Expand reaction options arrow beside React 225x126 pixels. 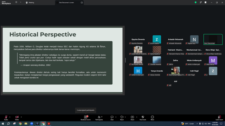[x=125, y=117]
